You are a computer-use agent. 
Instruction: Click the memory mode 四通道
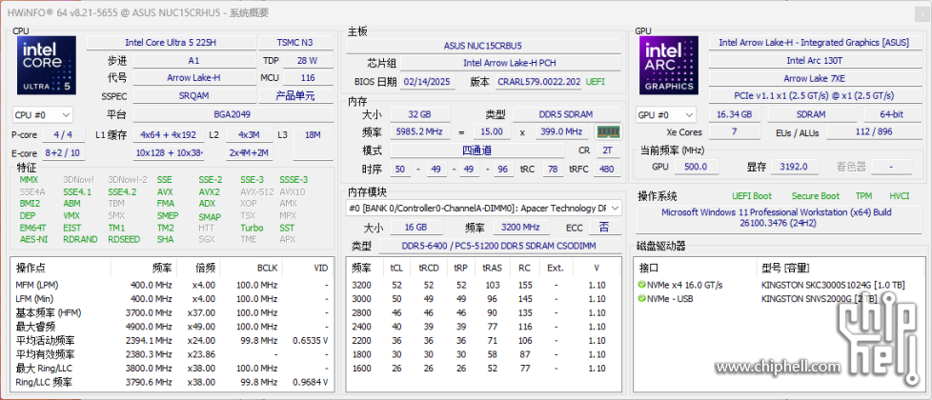(x=476, y=150)
